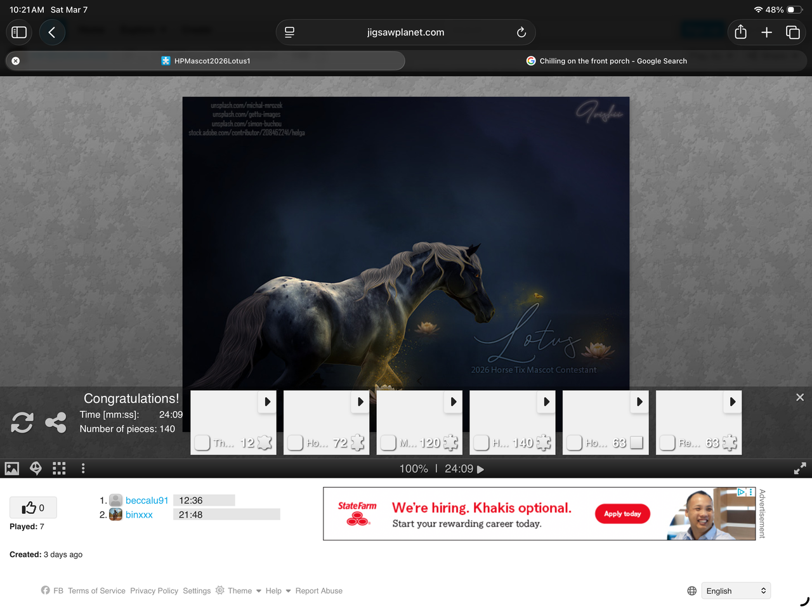Viewport: 812px width, 609px height.
Task: Click Report Abuse link
Action: click(x=318, y=591)
